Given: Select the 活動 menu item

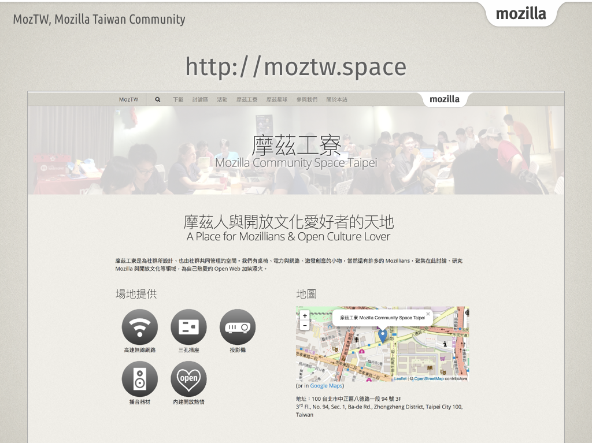Looking at the screenshot, I should pyautogui.click(x=222, y=99).
